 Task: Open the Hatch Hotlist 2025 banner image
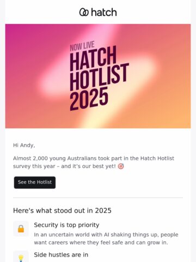click(98, 76)
